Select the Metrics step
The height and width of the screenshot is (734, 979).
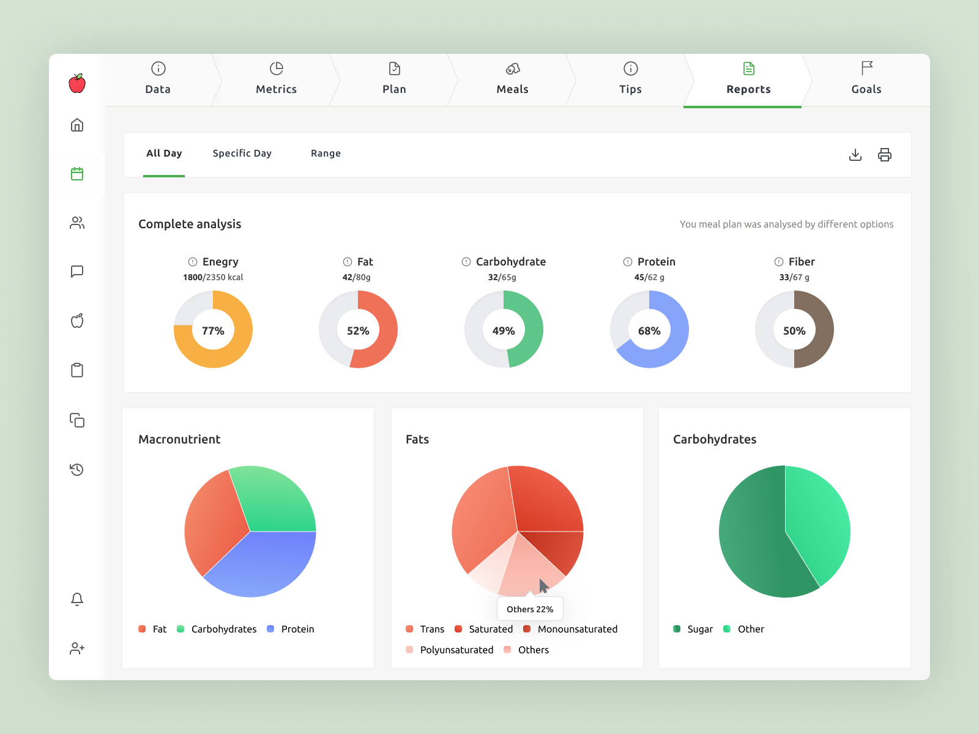tap(276, 80)
